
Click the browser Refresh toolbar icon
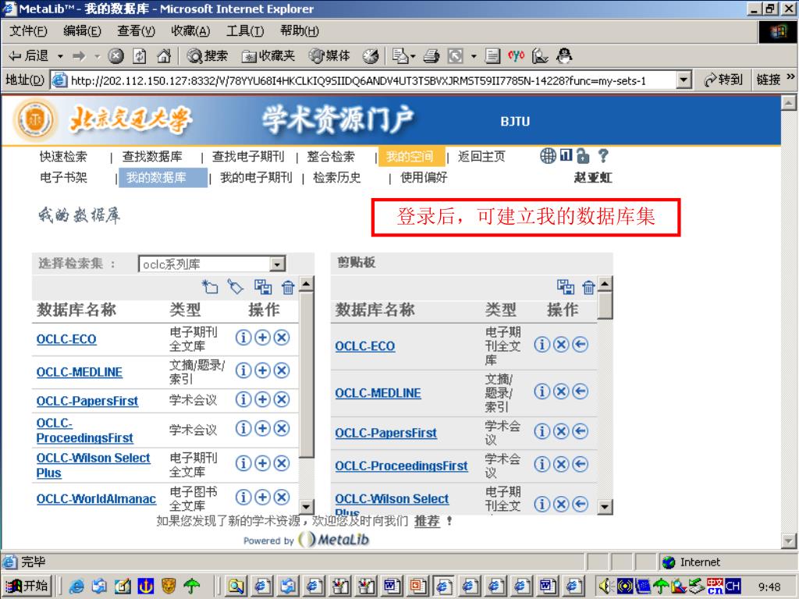[x=140, y=55]
